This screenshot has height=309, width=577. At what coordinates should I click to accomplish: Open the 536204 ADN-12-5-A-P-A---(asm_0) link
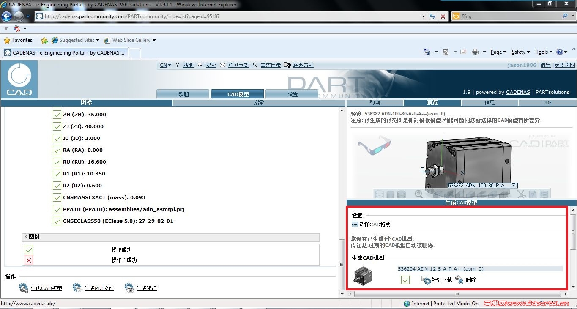tap(440, 269)
